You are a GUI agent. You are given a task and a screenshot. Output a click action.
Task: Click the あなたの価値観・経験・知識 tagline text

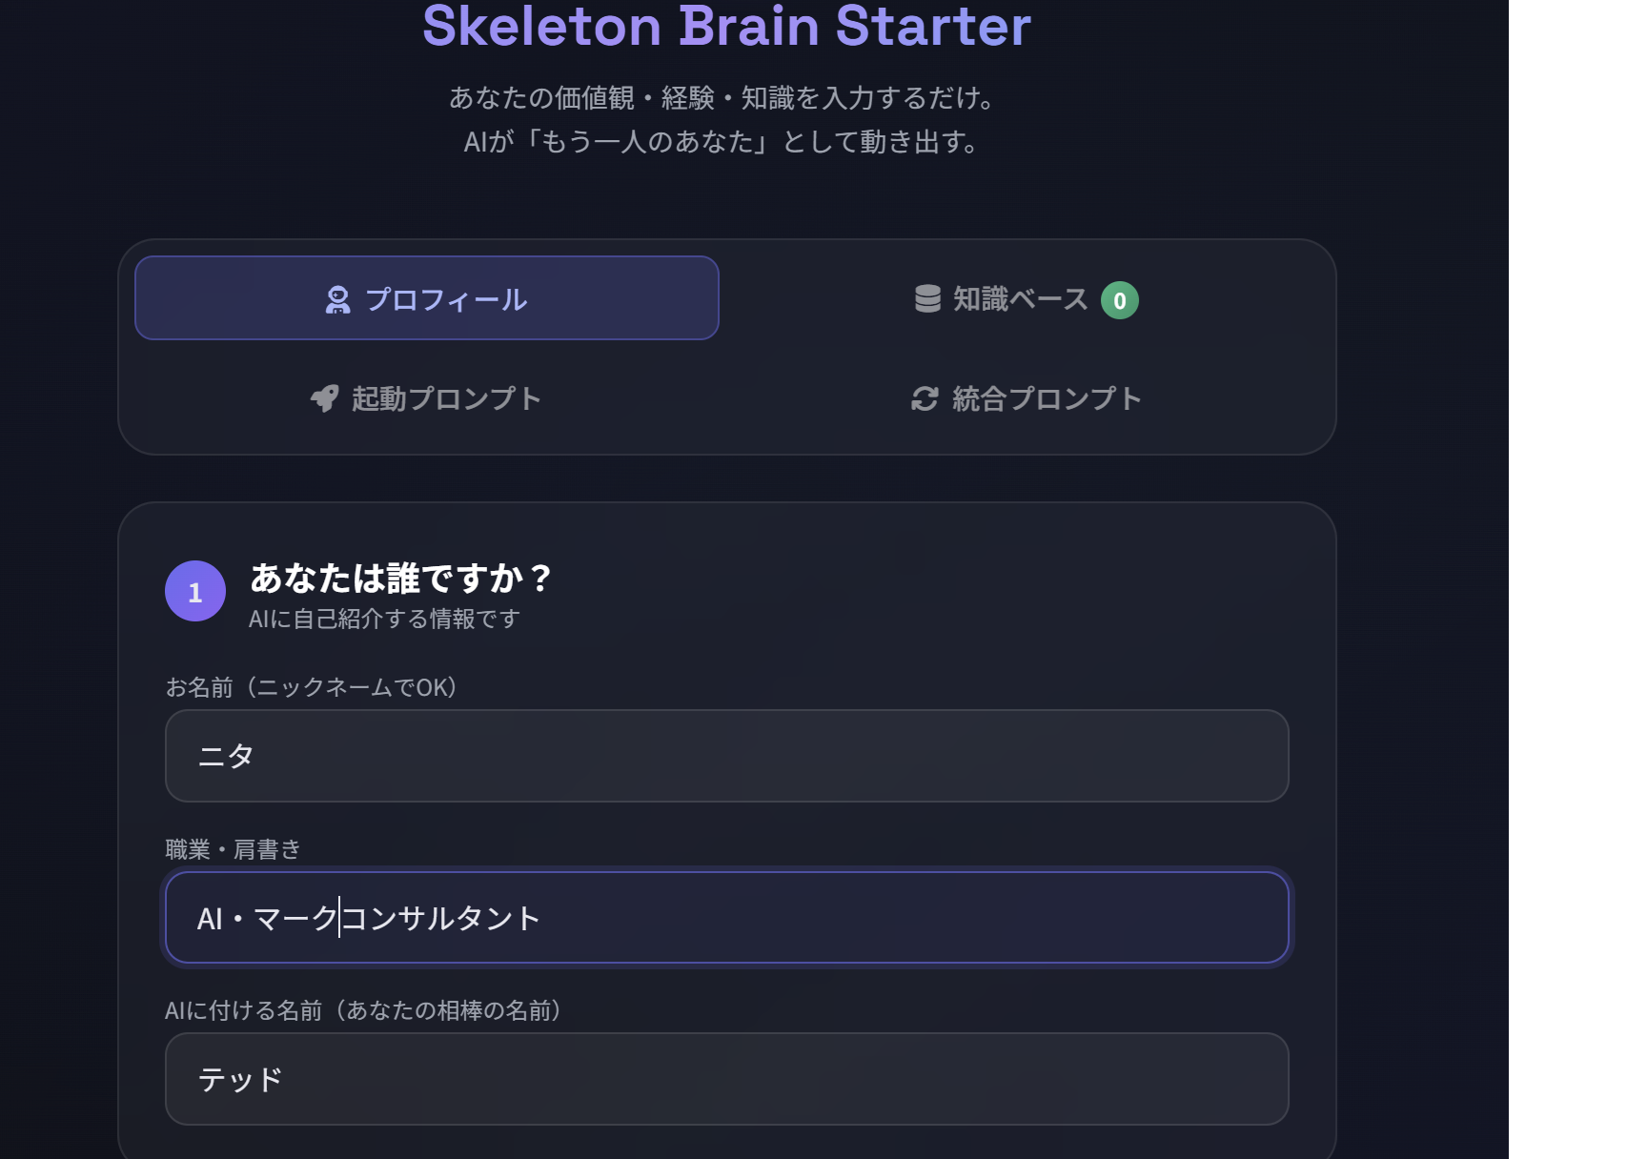[722, 98]
